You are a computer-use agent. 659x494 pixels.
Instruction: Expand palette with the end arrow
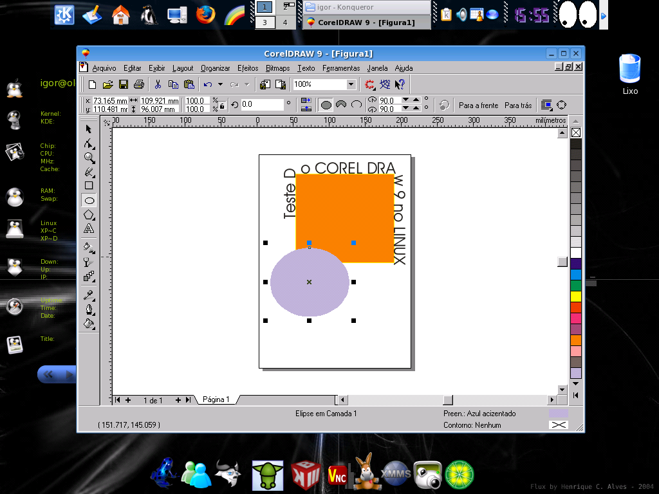[576, 396]
